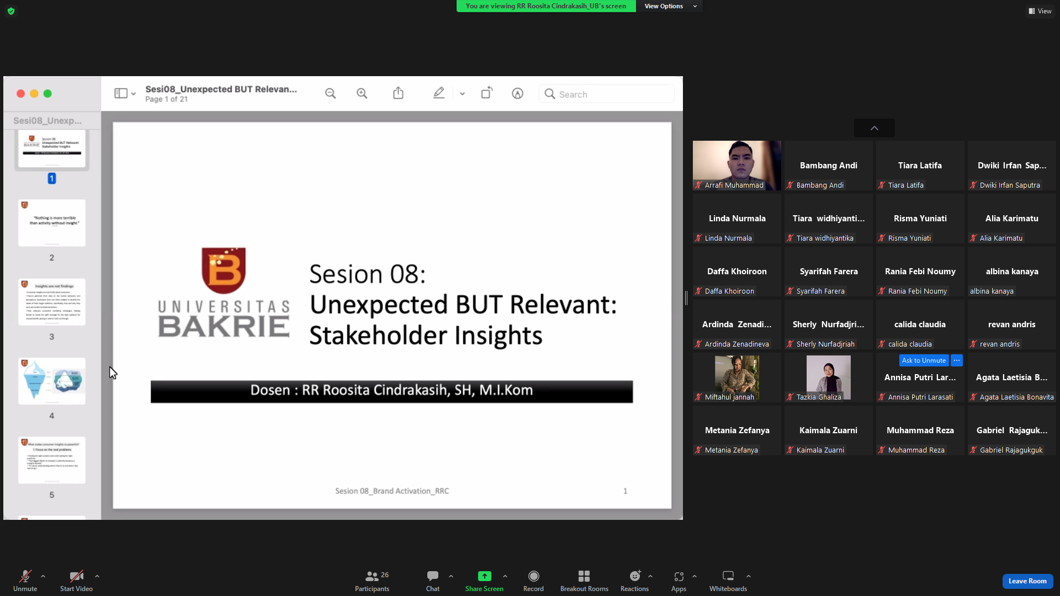
Task: Click the sidebar toggle icon in Preview
Action: pos(121,93)
